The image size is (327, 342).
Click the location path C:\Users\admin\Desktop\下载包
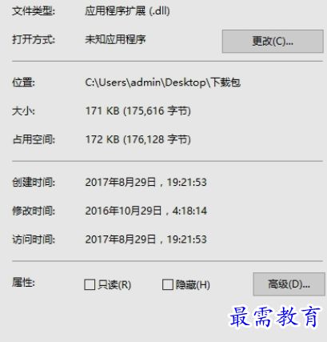coord(162,82)
